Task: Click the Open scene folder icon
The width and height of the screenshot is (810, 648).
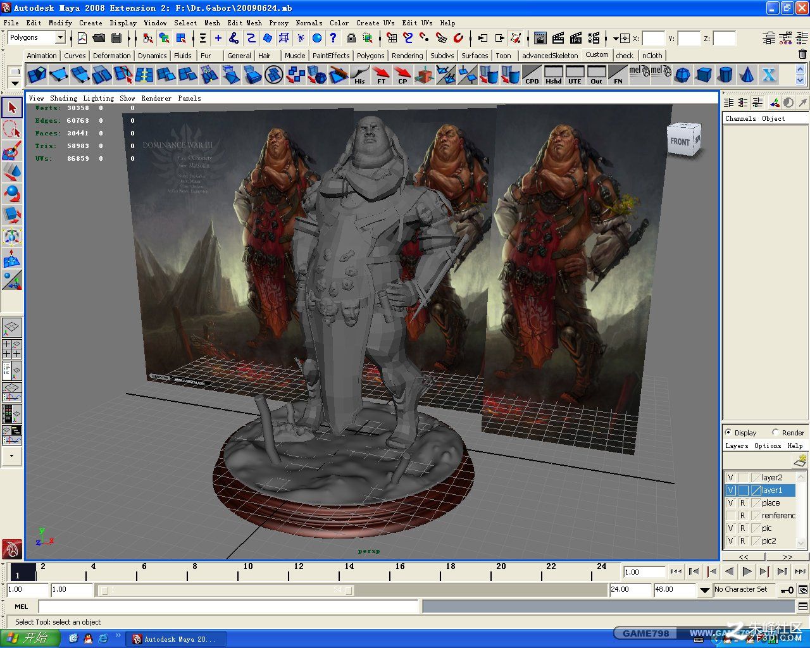Action: coord(99,38)
